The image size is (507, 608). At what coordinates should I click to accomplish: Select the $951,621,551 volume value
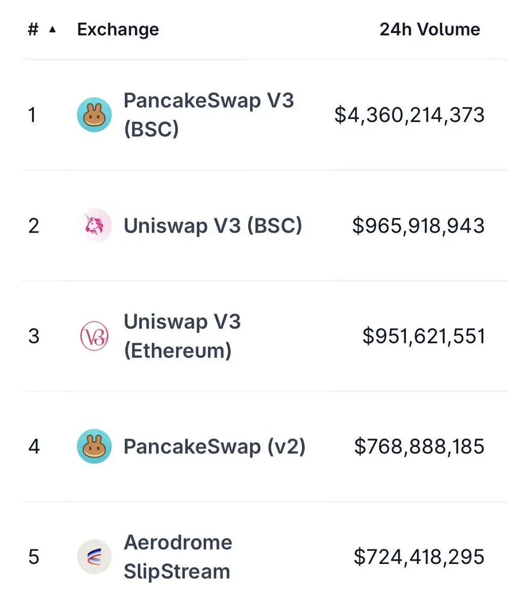click(x=423, y=336)
